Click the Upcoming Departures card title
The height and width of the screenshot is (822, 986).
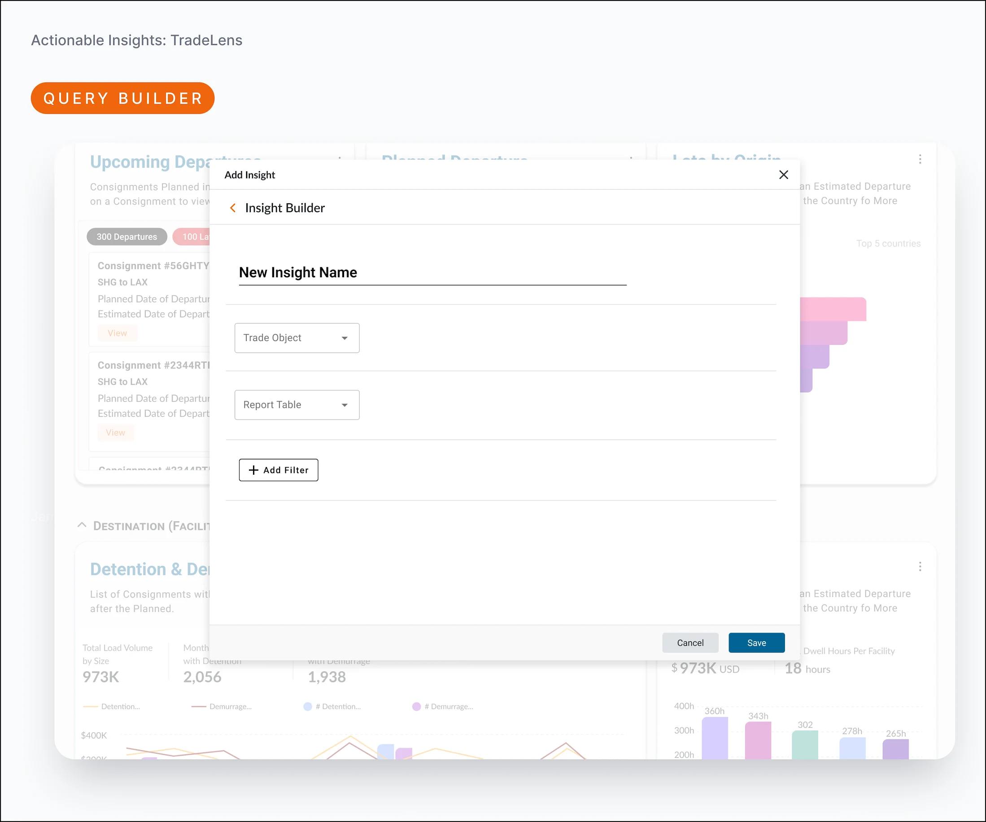[150, 162]
